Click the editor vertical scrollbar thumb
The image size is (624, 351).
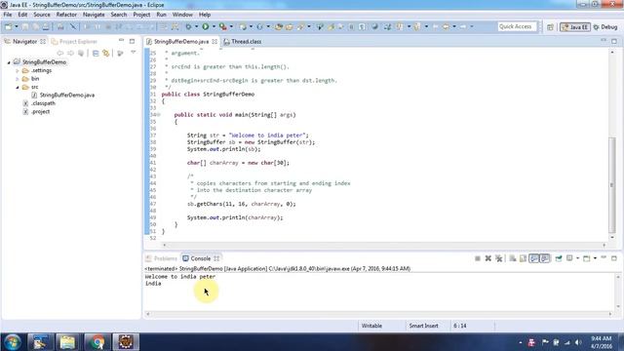pyautogui.click(x=612, y=185)
